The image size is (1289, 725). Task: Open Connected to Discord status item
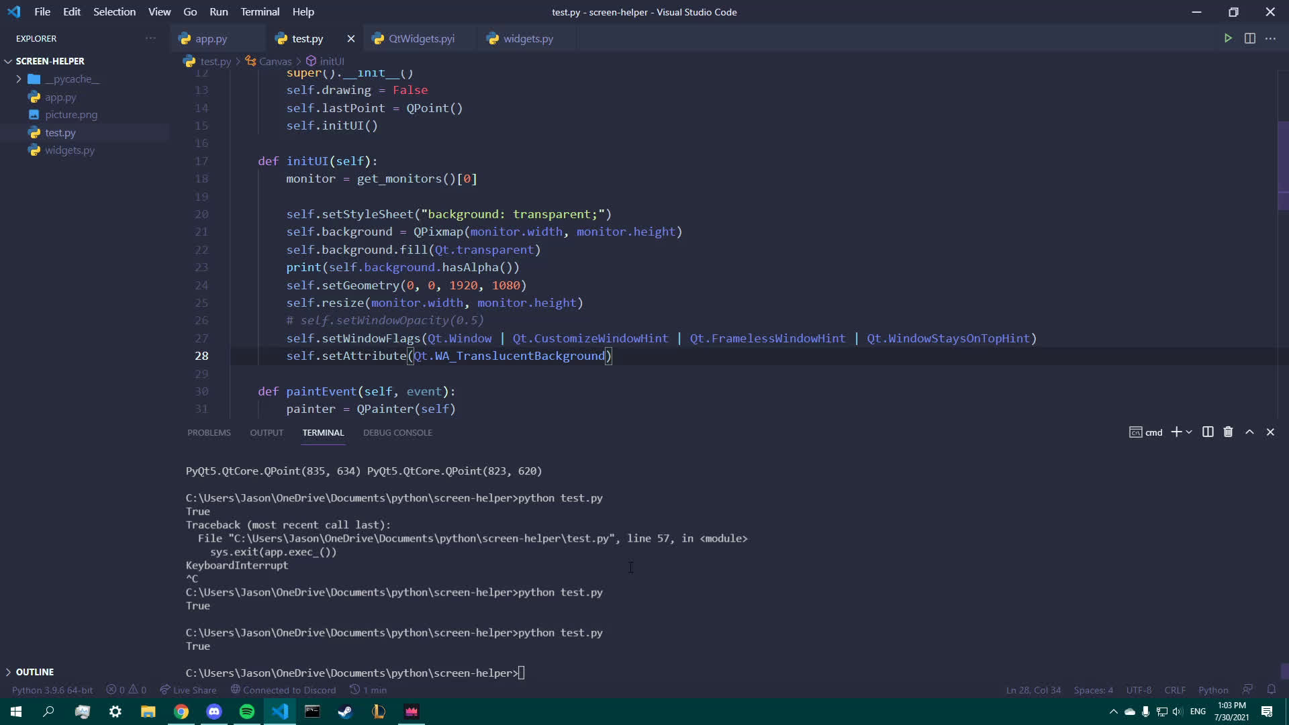[x=283, y=690]
